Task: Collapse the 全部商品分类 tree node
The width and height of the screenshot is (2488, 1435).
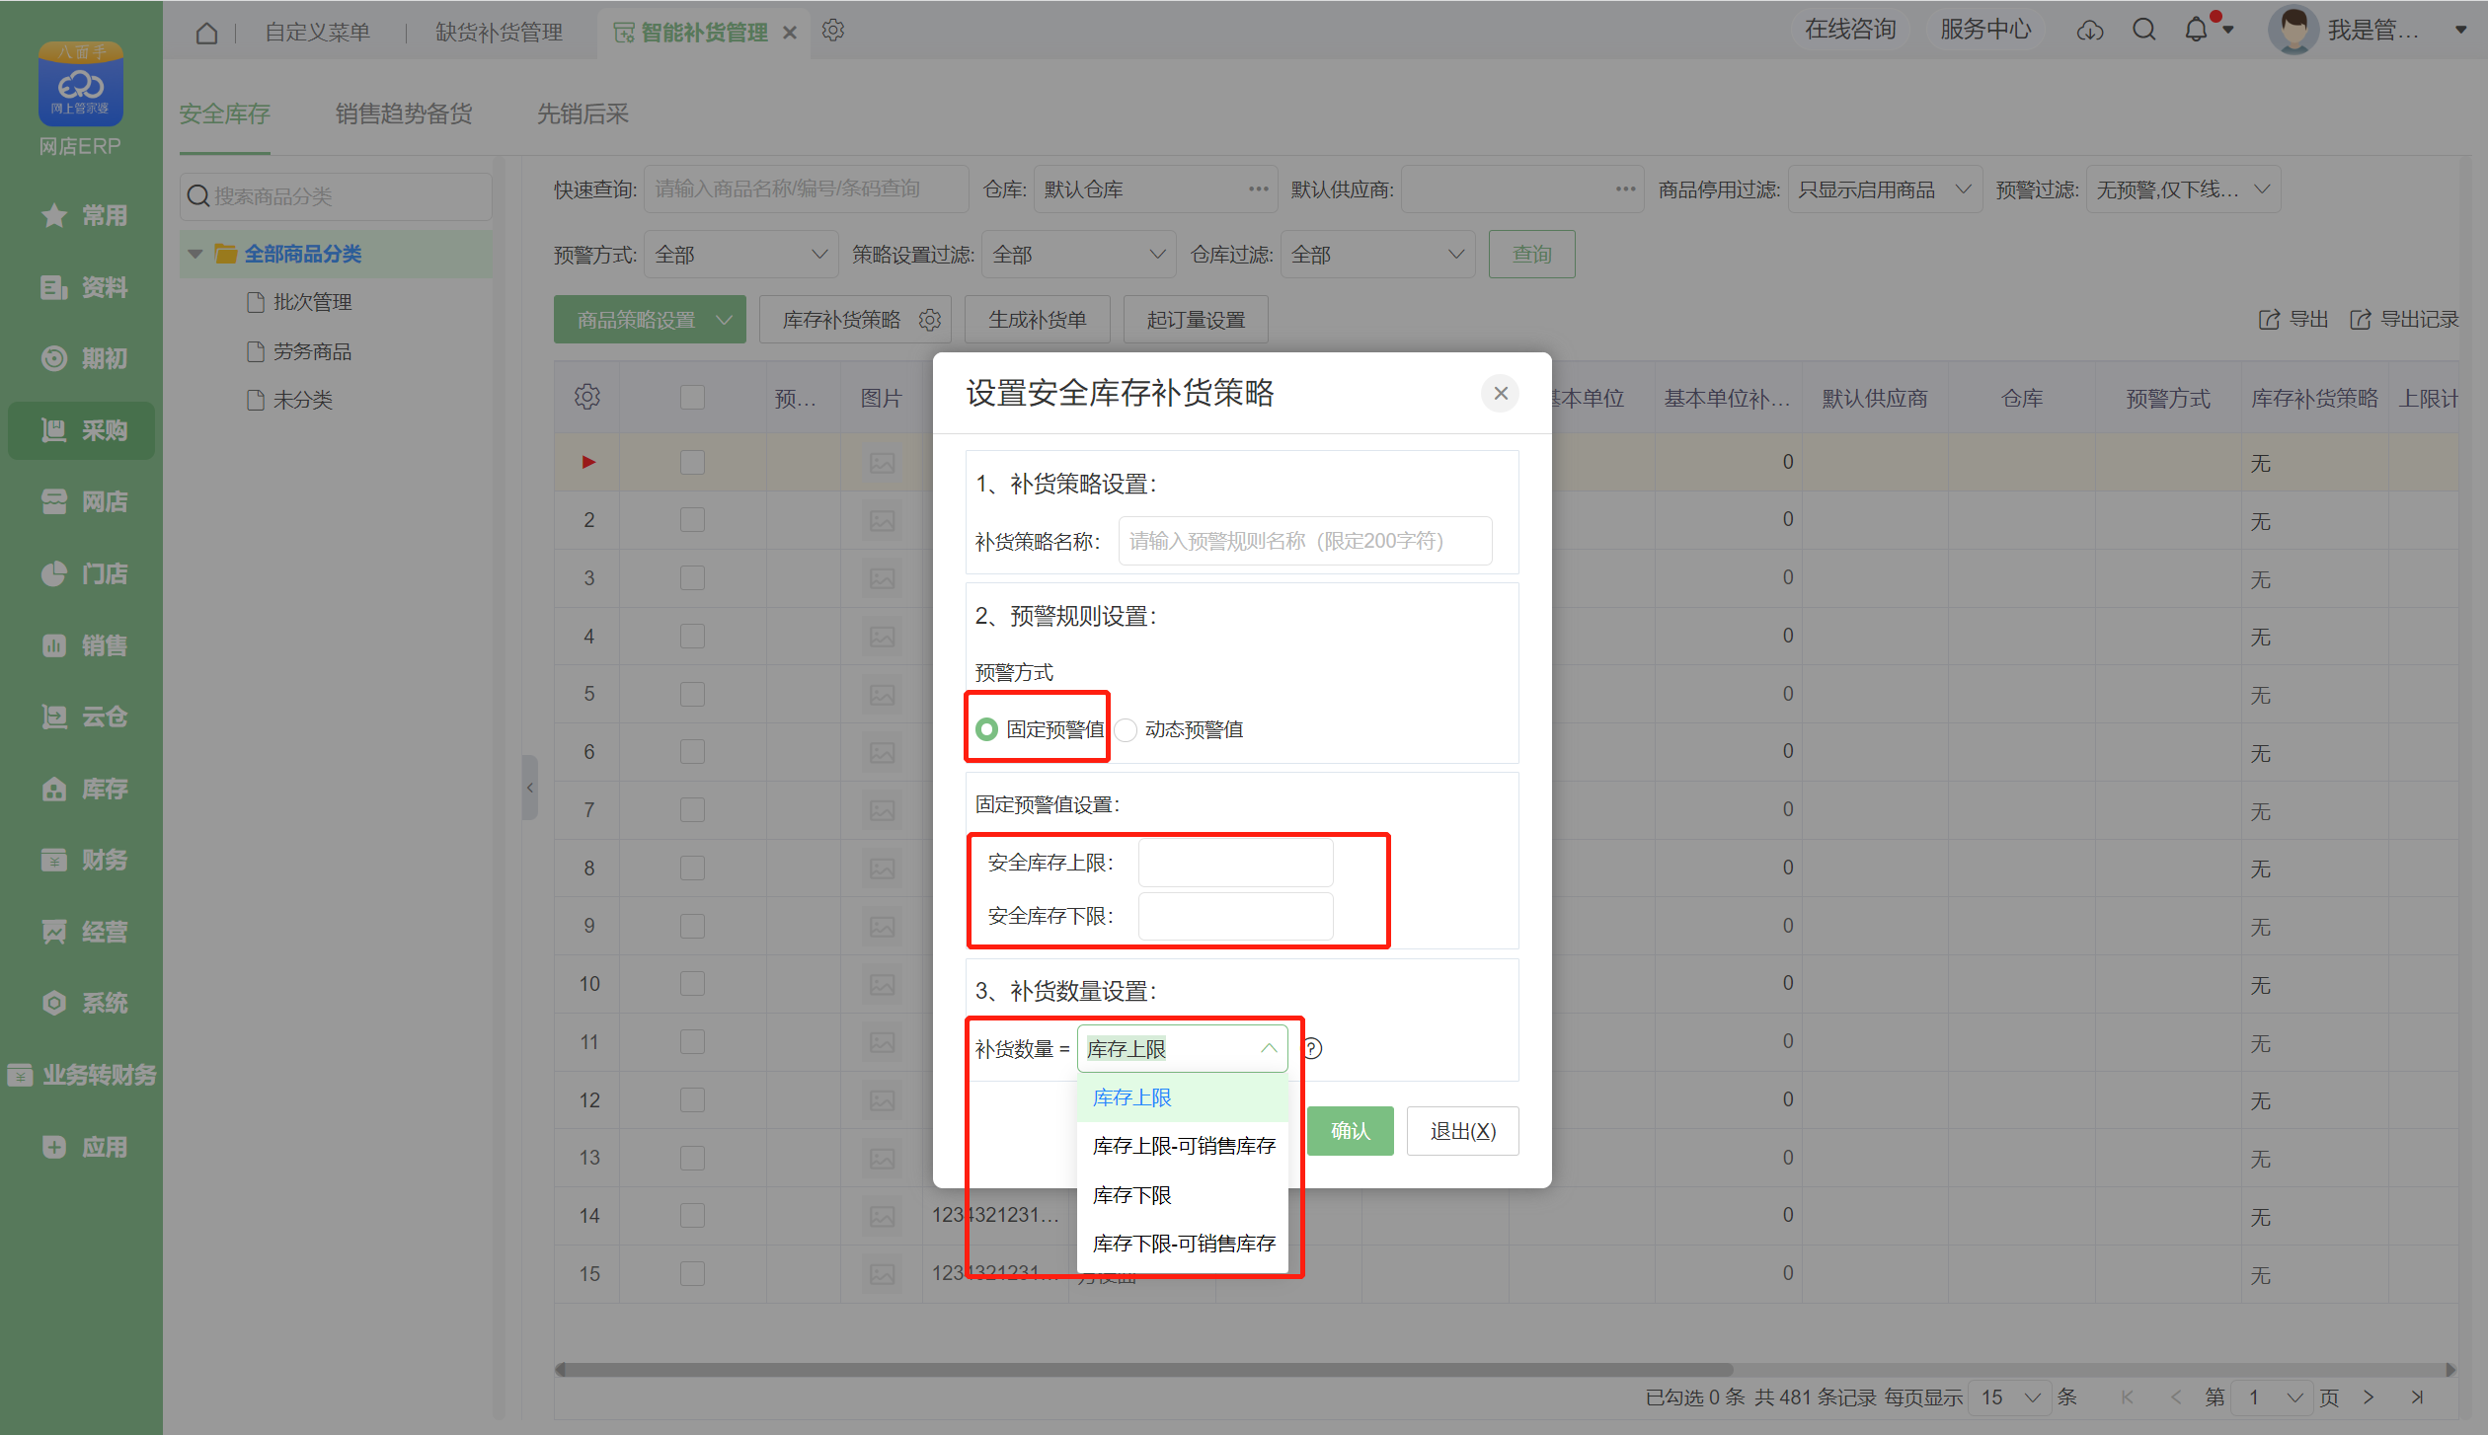Action: (195, 255)
